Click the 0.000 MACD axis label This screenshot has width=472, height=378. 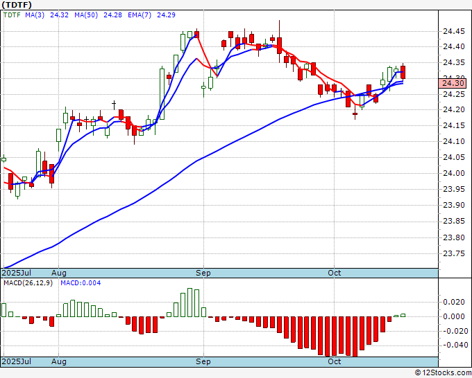coord(454,316)
